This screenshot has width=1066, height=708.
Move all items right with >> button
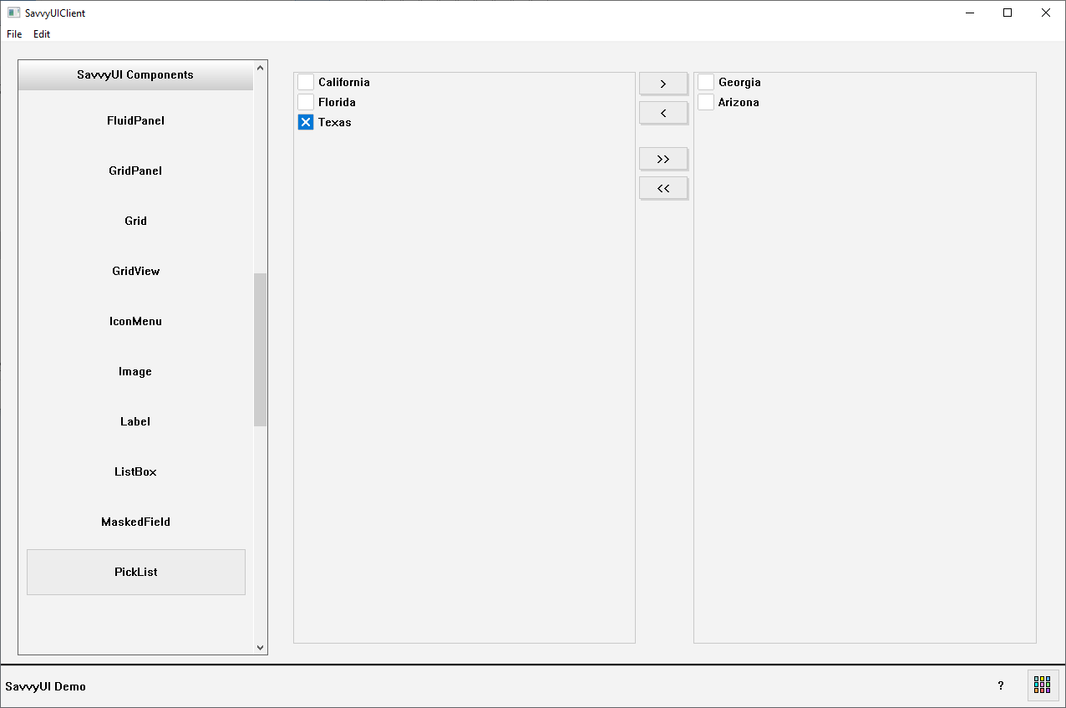(x=663, y=159)
